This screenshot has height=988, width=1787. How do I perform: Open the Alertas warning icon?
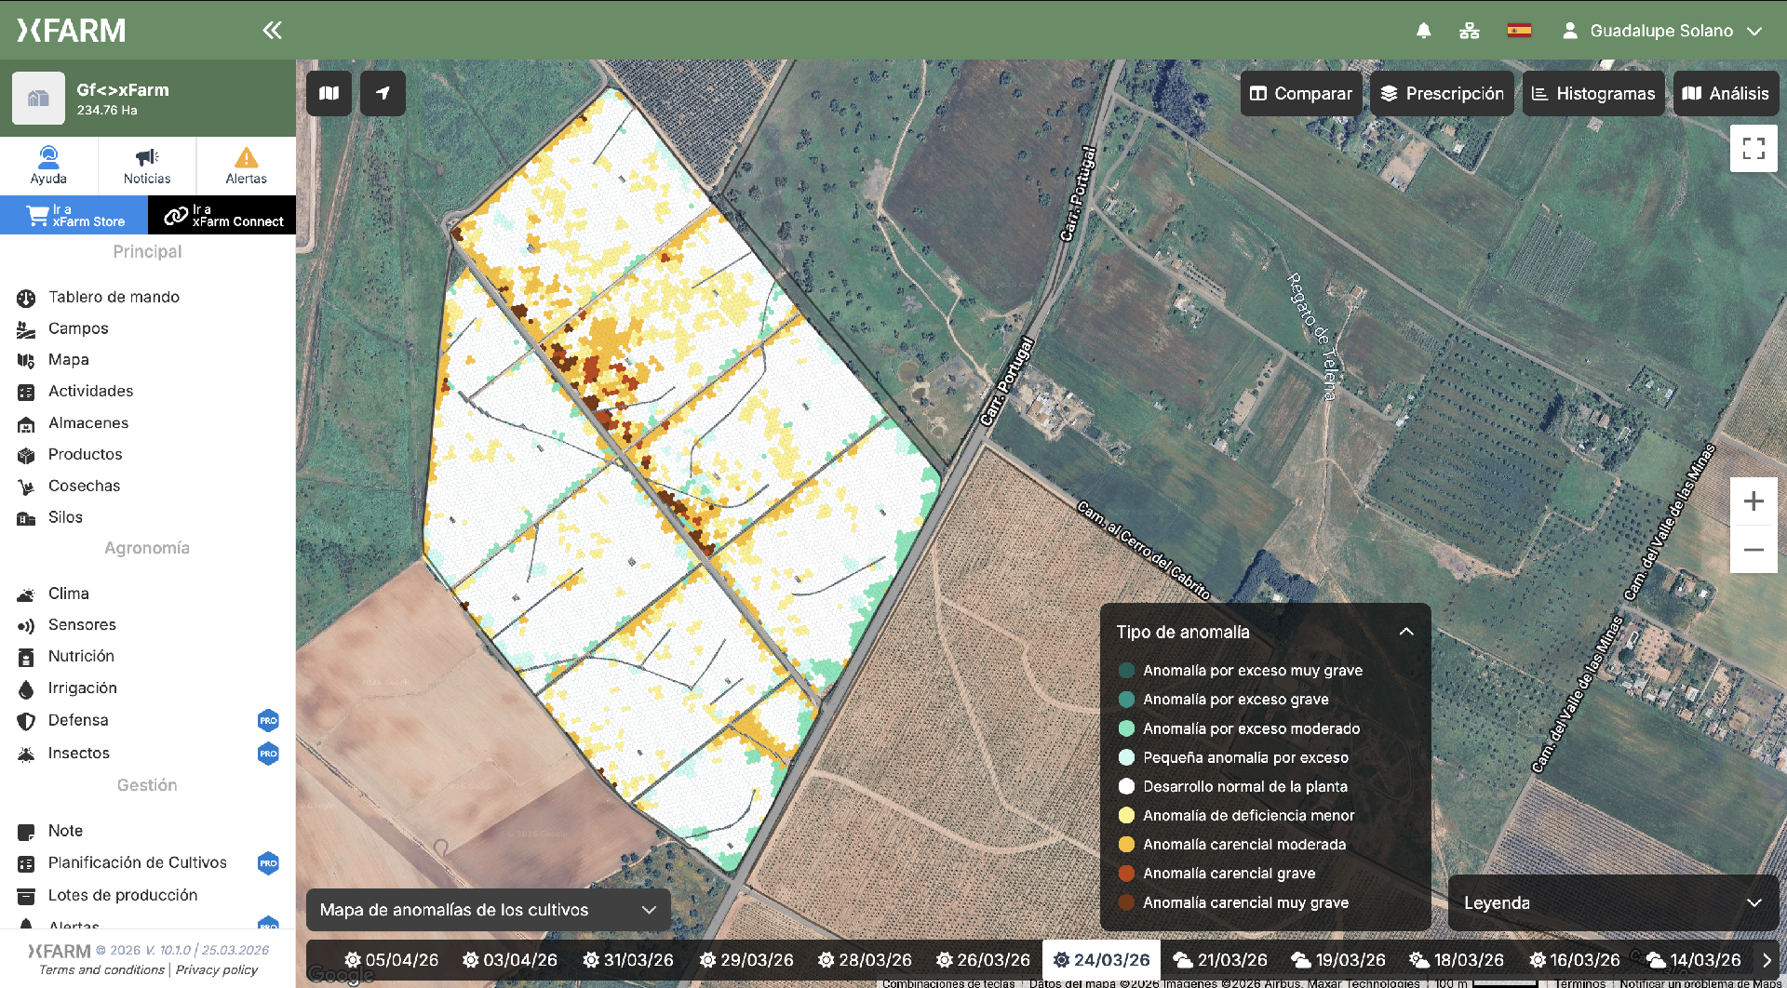pyautogui.click(x=246, y=166)
